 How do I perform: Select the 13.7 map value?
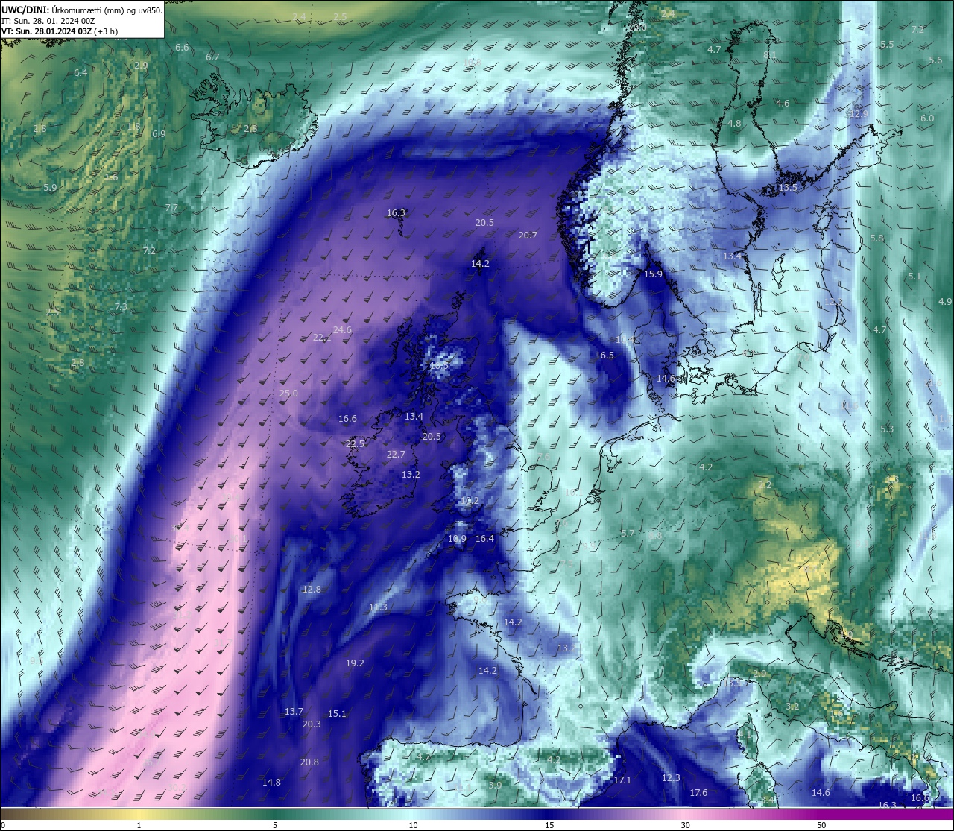(x=294, y=711)
